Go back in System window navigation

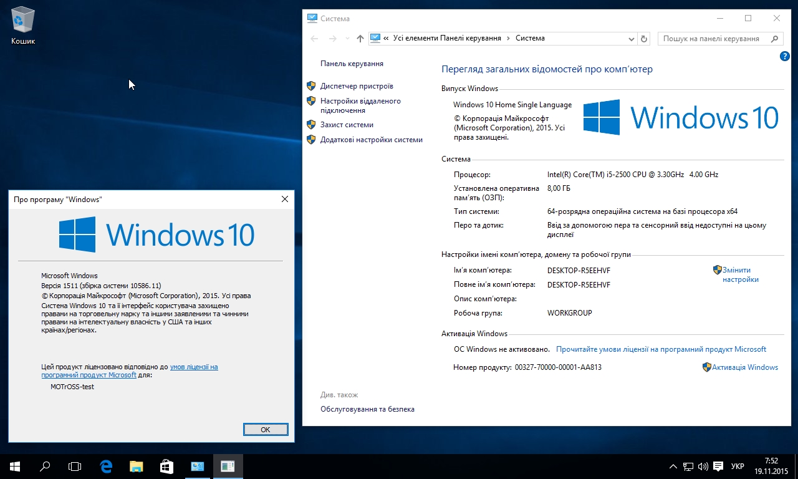coord(314,38)
